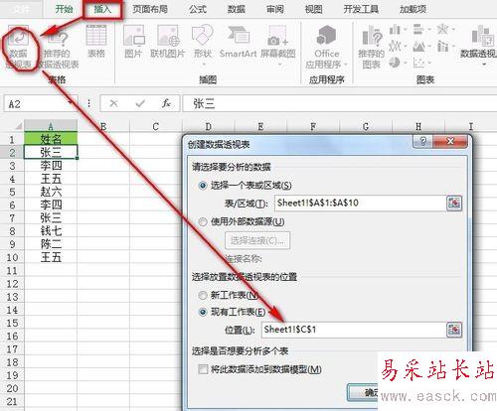The width and height of the screenshot is (497, 411).
Task: Insert a column chart icon
Action: coord(395,30)
